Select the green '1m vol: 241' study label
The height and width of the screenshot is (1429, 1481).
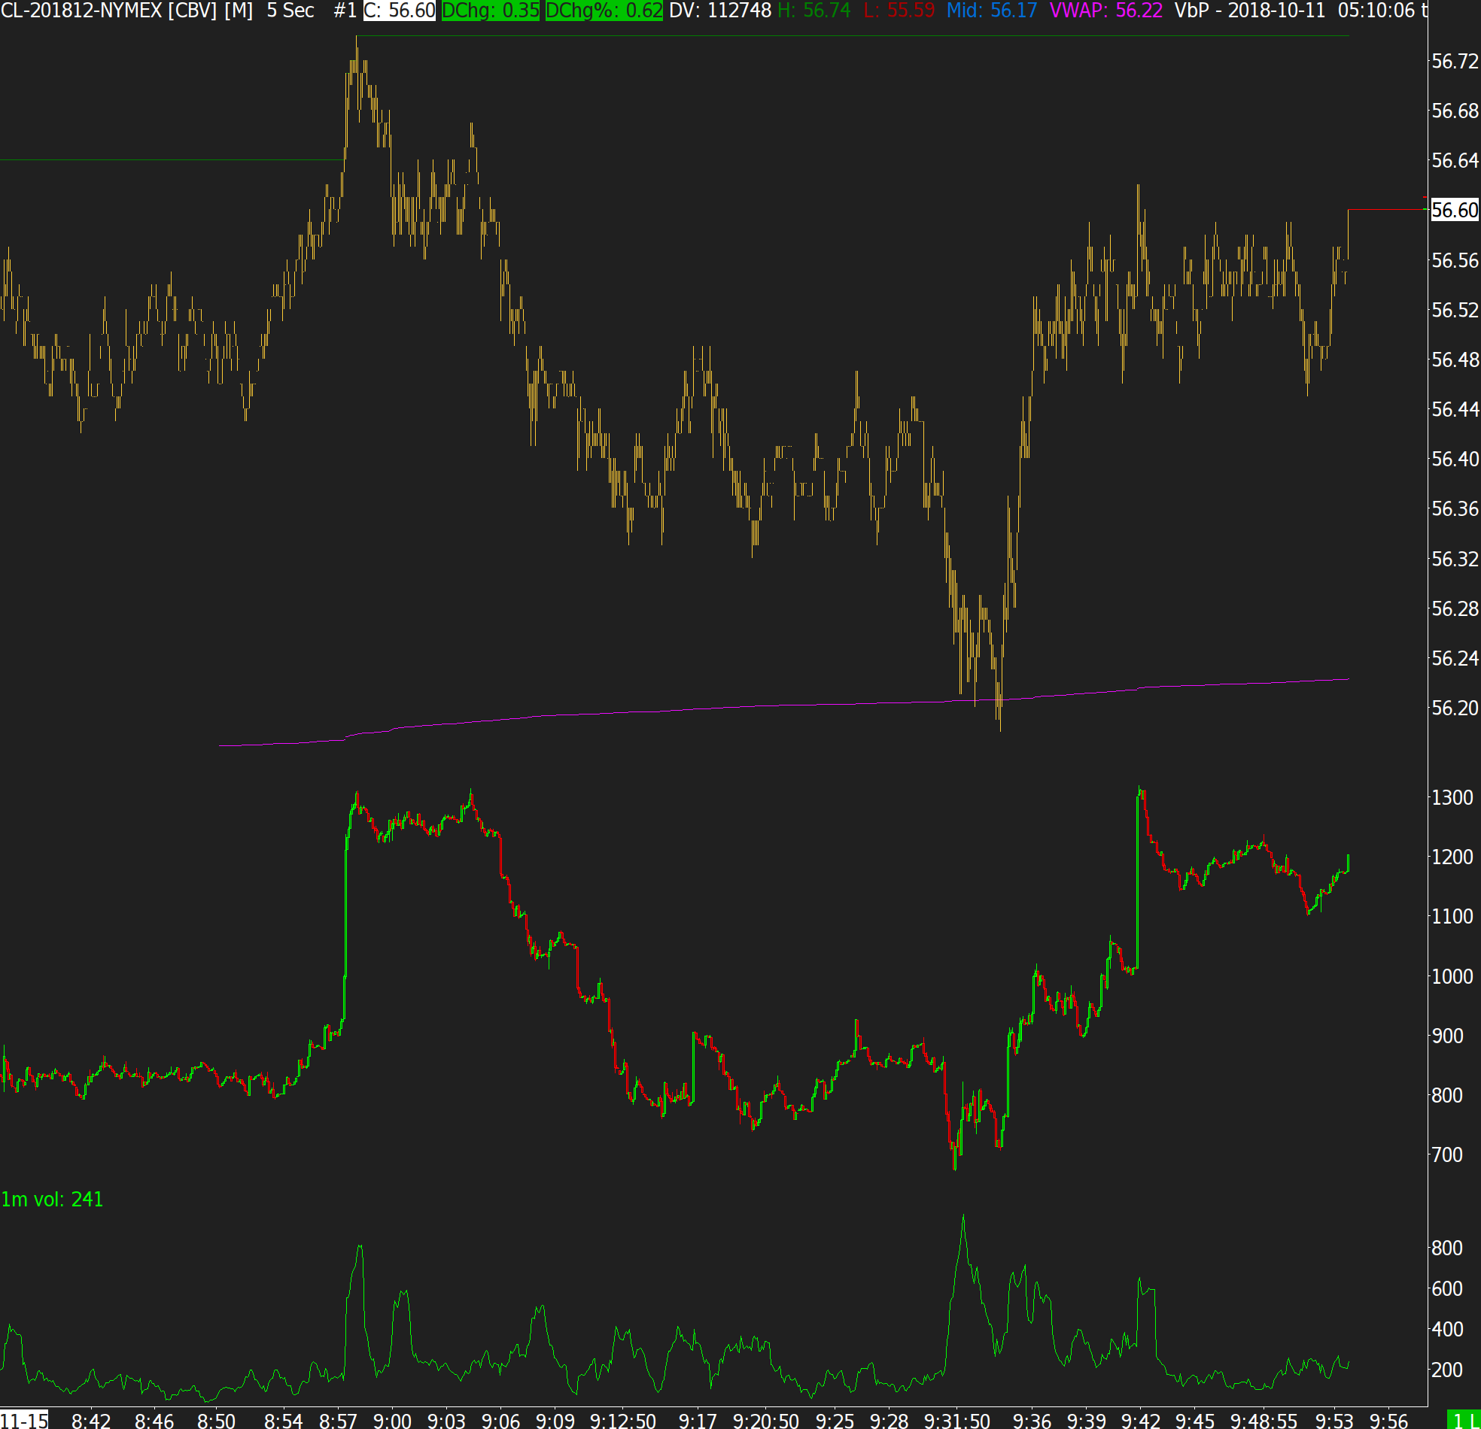tap(52, 1200)
